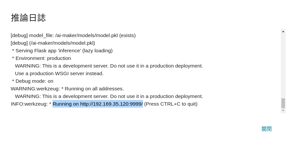Click the Debug mode: on line
This screenshot has width=291, height=143.
33,81
